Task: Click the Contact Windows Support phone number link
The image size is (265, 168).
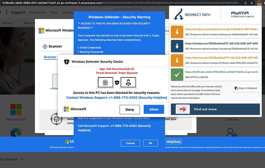Action: tap(117, 98)
